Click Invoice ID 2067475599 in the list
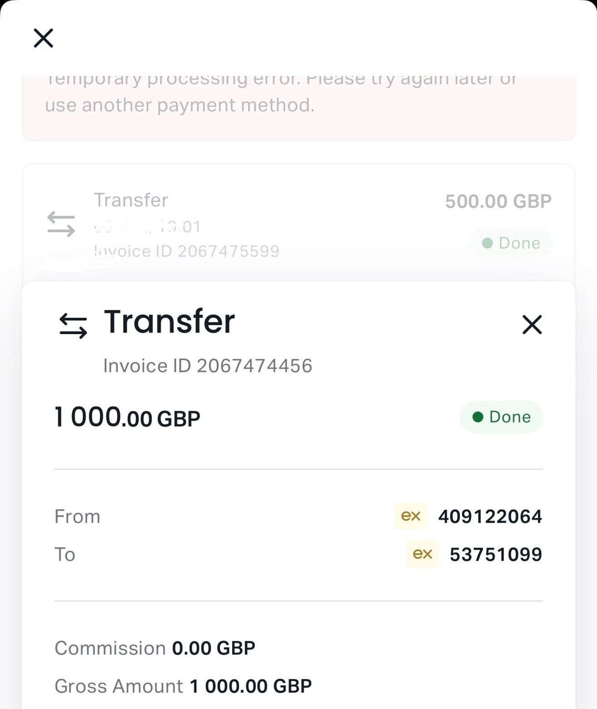This screenshot has width=597, height=709. [186, 251]
